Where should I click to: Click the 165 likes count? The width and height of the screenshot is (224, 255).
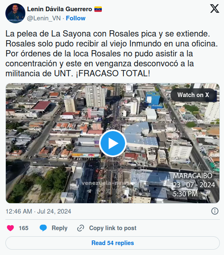coord(23,228)
